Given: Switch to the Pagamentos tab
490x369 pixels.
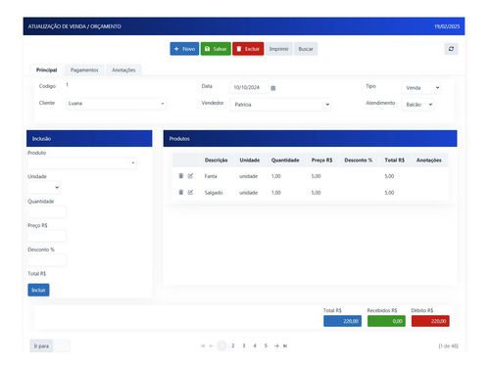Looking at the screenshot, I should click(x=84, y=70).
